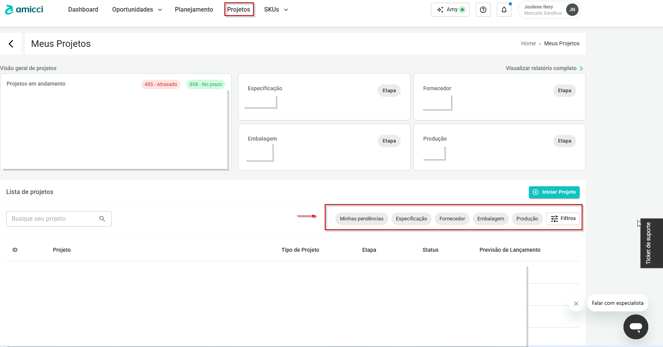The image size is (663, 347).
Task: Go to the Dashboard menu item
Action: click(x=83, y=10)
